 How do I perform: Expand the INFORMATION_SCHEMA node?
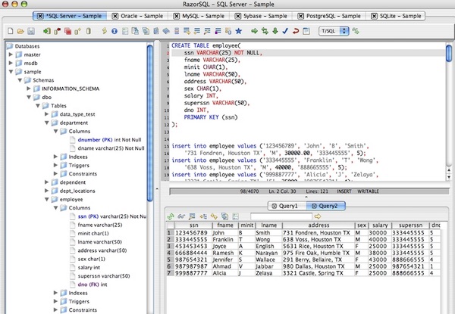tap(27, 89)
